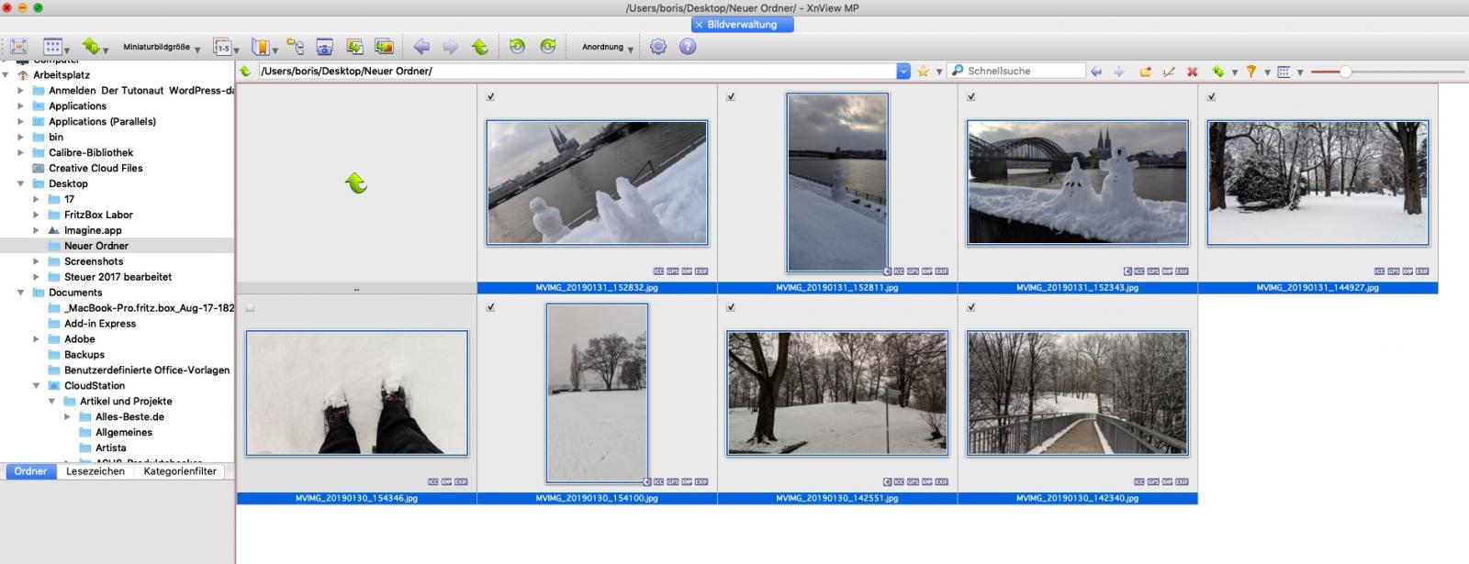Viewport: 1469px width, 564px height.
Task: Expand the Screenshots folder in tree
Action: click(37, 261)
